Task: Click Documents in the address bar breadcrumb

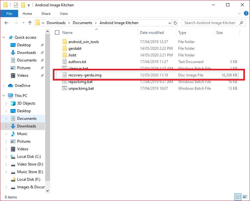Action: pyautogui.click(x=82, y=23)
